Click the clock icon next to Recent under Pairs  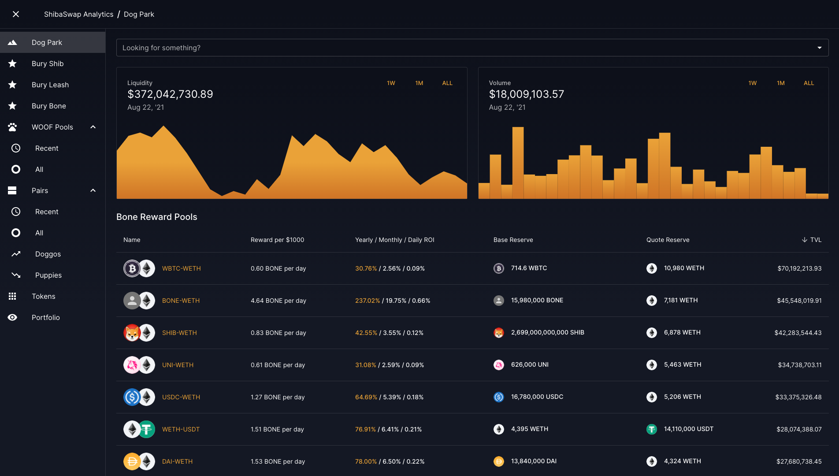pyautogui.click(x=16, y=212)
